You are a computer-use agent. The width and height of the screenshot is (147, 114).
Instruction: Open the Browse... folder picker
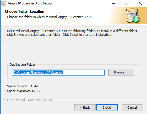[x=121, y=72]
